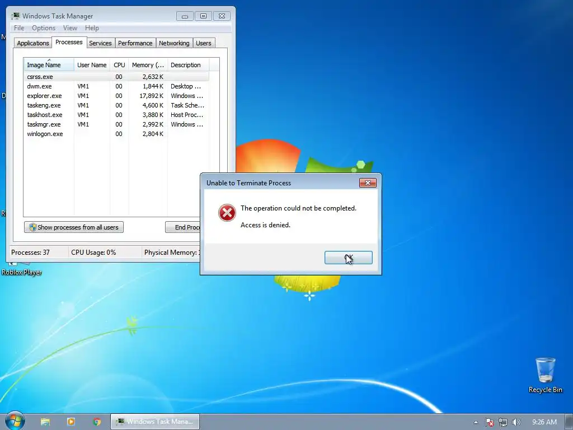Viewport: 573px width, 430px height.
Task: Open the Action Center flag icon
Action: [x=489, y=422]
